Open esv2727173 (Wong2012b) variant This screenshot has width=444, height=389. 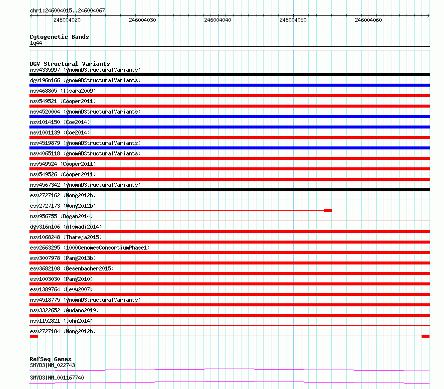point(63,206)
